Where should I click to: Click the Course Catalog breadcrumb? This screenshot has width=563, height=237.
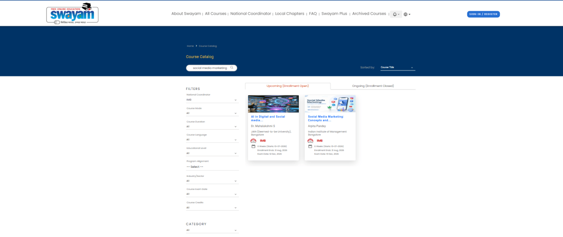click(x=208, y=46)
